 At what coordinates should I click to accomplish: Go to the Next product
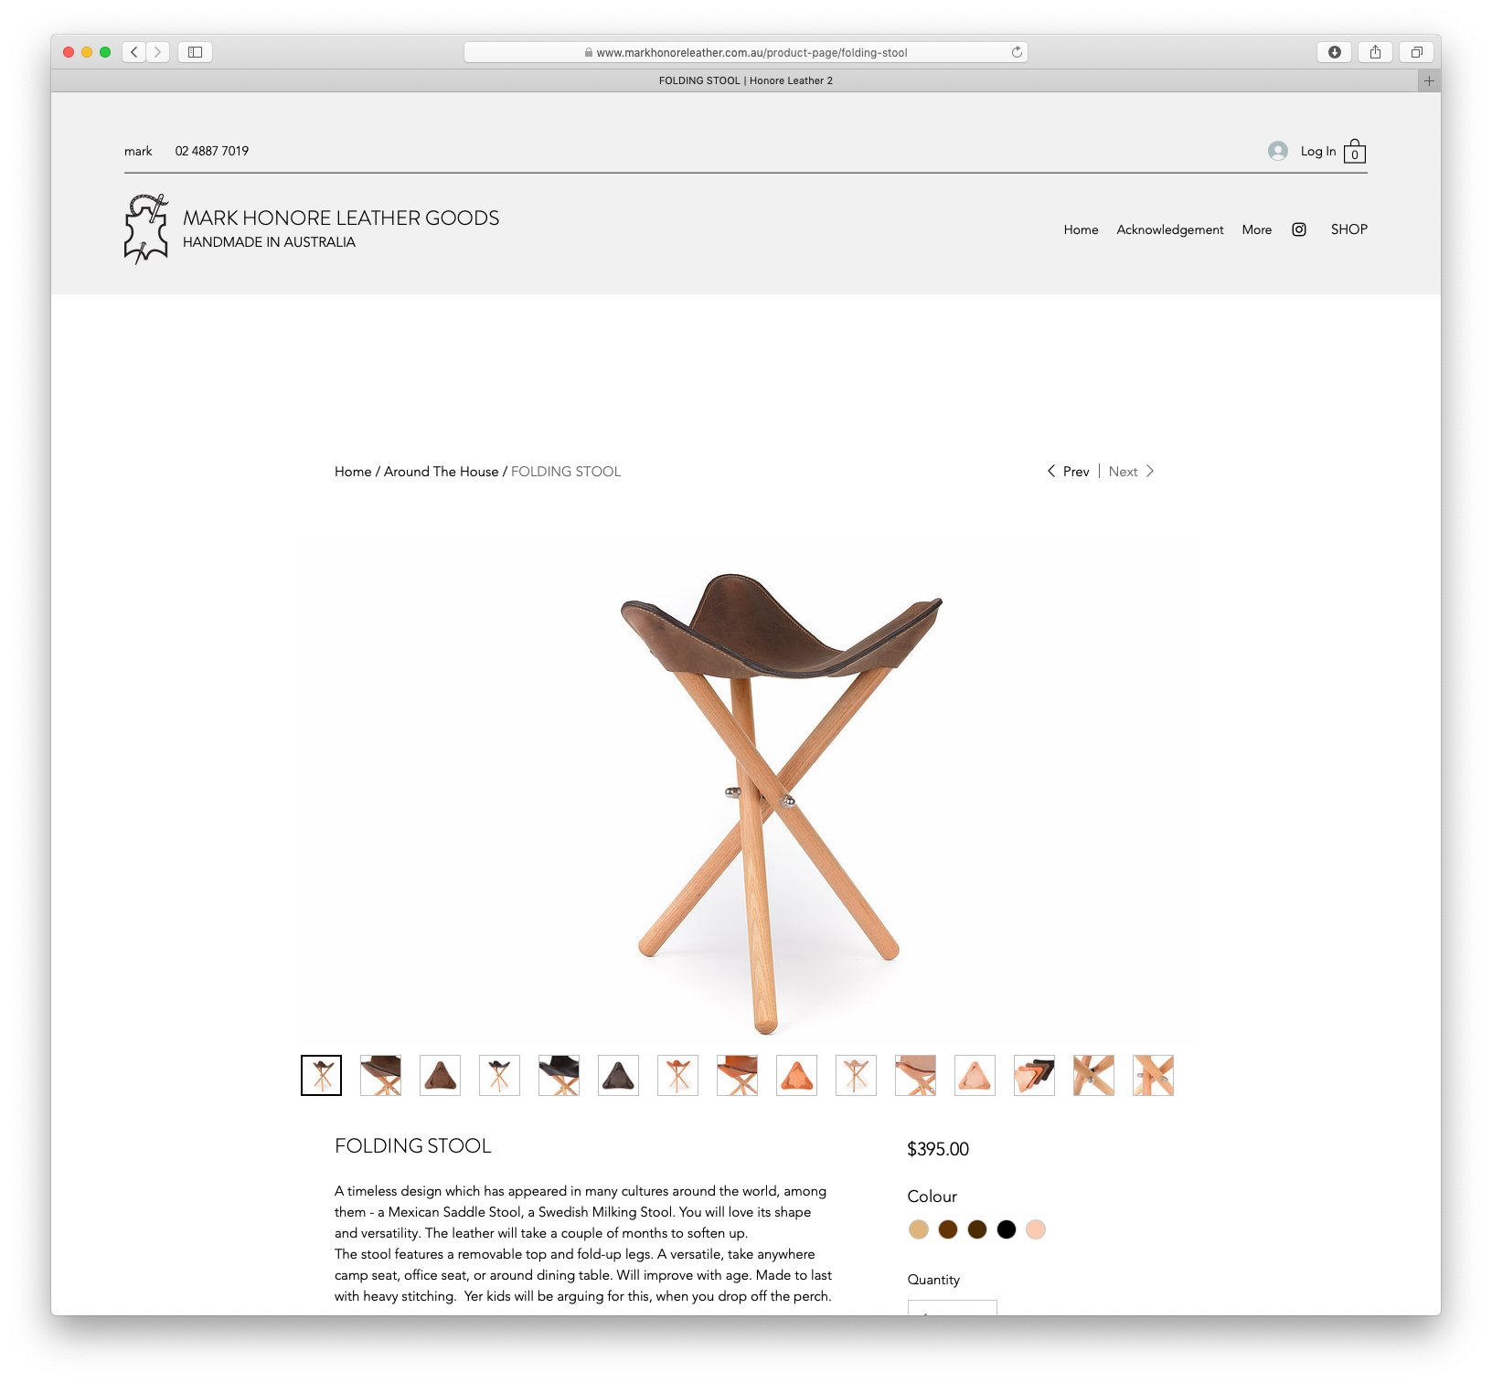[x=1132, y=472]
